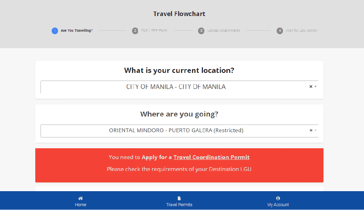364x210 pixels.
Task: Click the 'Are You Travelling?' step label
Action: coord(77,31)
